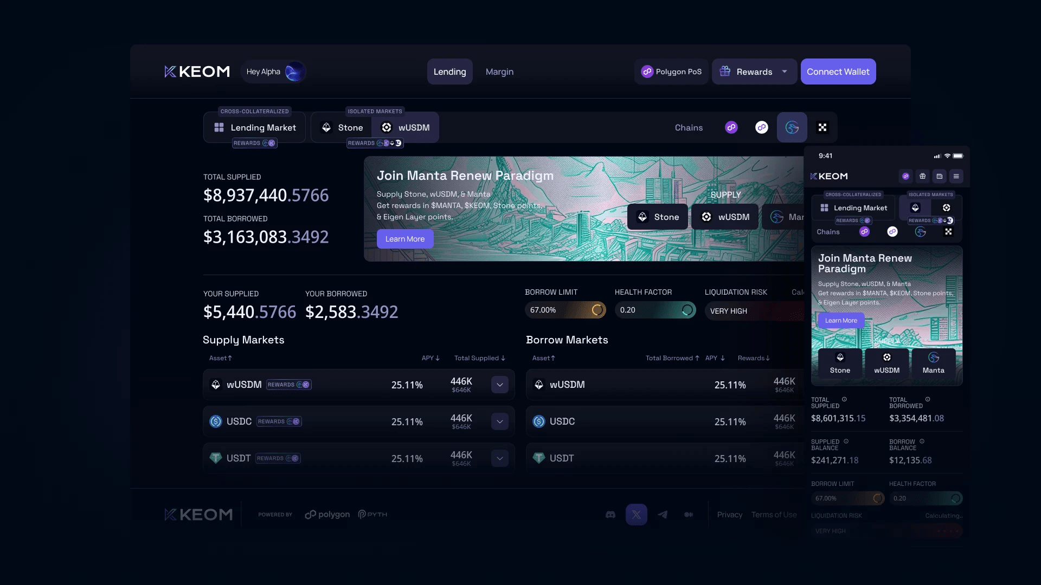1041x585 pixels.
Task: Click the info icon next to mobile Borrow Balance
Action: [922, 441]
